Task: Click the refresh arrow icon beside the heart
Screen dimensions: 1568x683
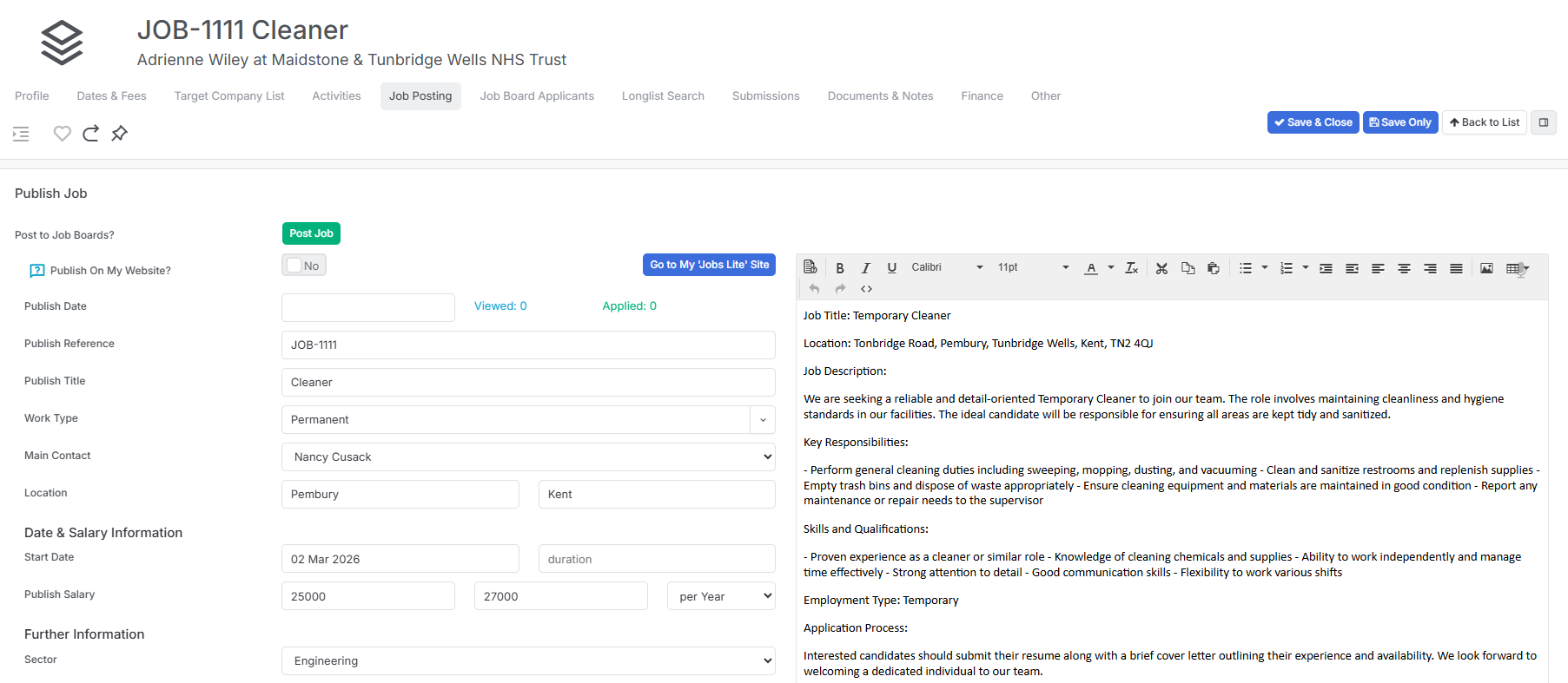Action: [x=90, y=134]
